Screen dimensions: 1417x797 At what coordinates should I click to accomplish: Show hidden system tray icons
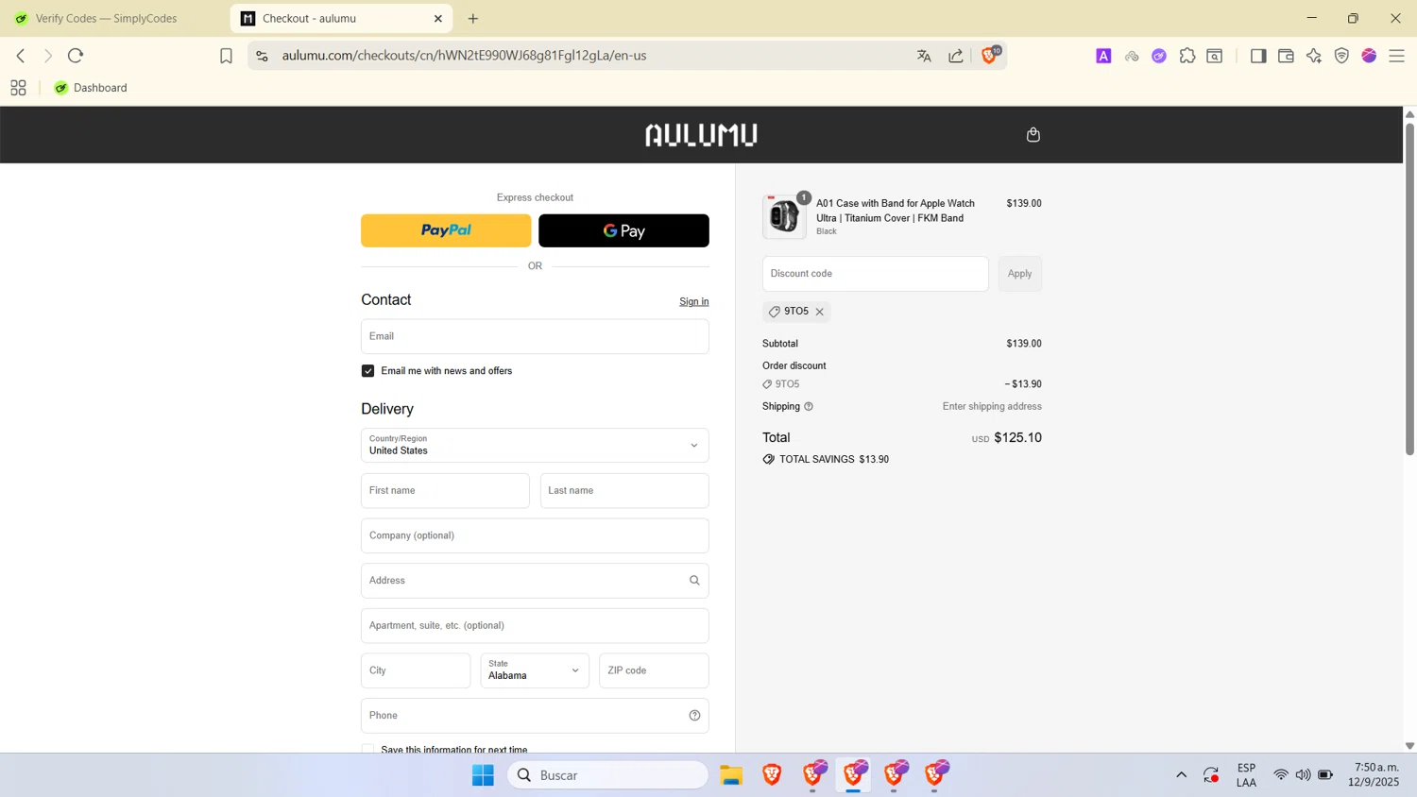click(1181, 775)
